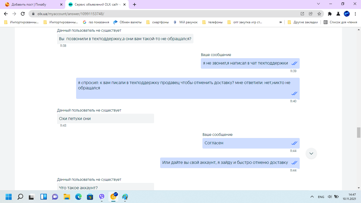Click the Chrome icon on the taskbar
The height and width of the screenshot is (203, 361).
pos(114,197)
